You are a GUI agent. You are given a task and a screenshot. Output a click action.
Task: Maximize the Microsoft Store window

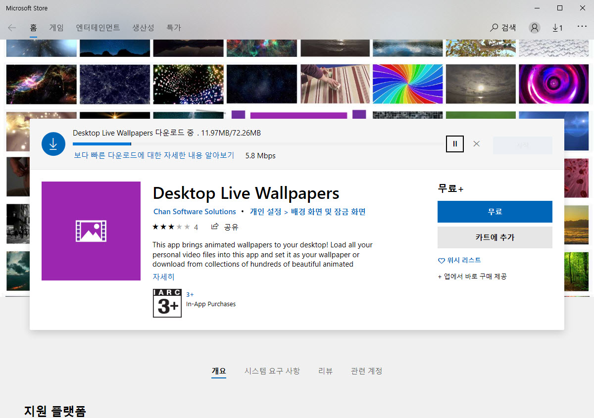[x=560, y=8]
